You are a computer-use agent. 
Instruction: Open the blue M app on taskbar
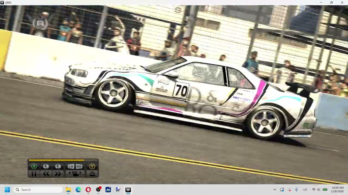click(108, 190)
